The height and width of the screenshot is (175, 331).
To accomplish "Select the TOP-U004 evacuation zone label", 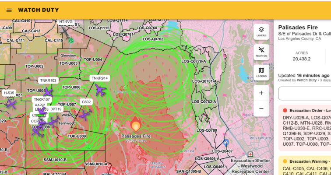I will 93,59.
